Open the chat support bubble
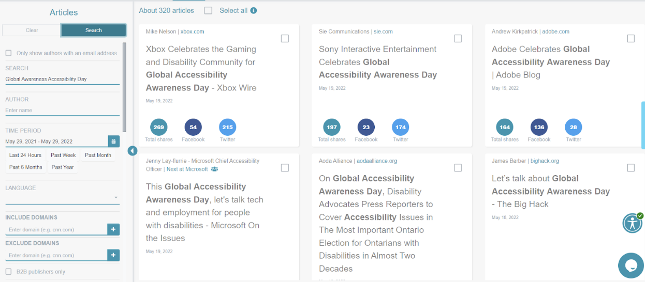Screen dimensions: 645x282 (631, 265)
